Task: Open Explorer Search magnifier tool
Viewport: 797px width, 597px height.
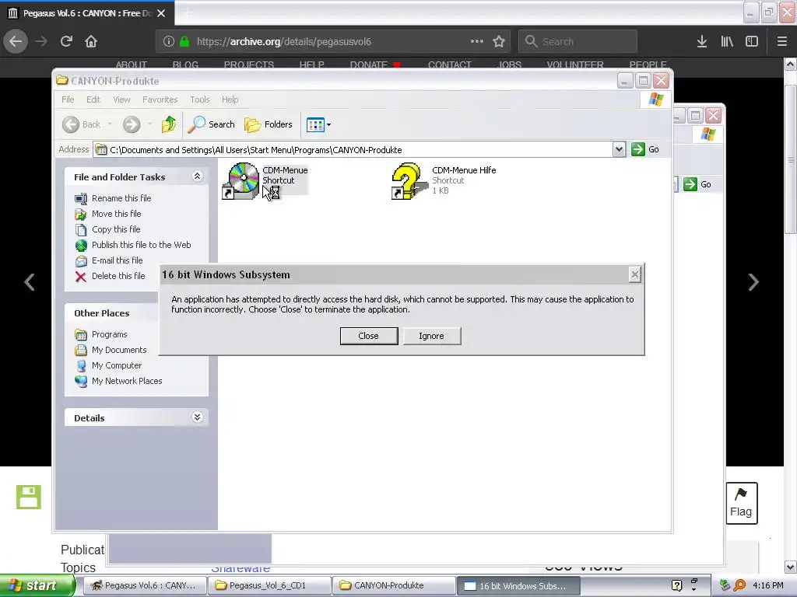Action: 211,124
